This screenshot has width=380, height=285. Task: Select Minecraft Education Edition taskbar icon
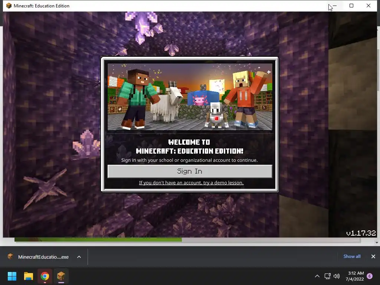coord(61,276)
